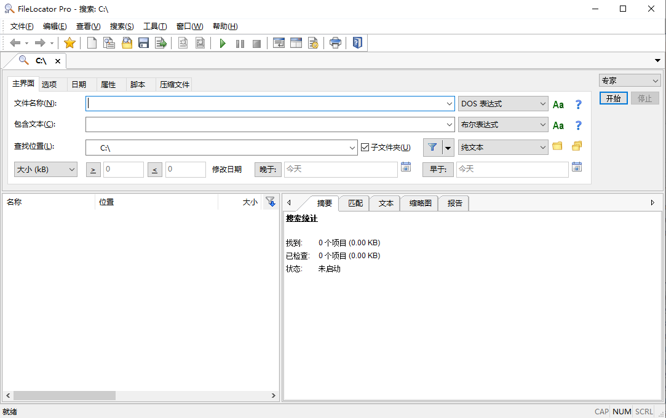Click the export results green arrow icon
666x418 pixels.
point(161,43)
